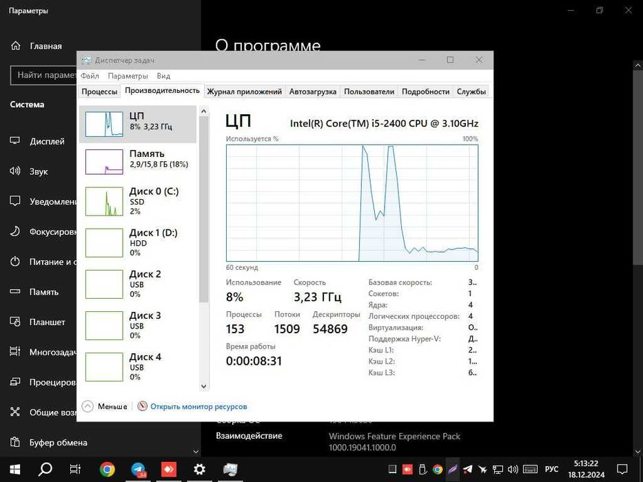Select Диск 3 USB entry
The width and height of the screenshot is (643, 482).
coord(137,326)
